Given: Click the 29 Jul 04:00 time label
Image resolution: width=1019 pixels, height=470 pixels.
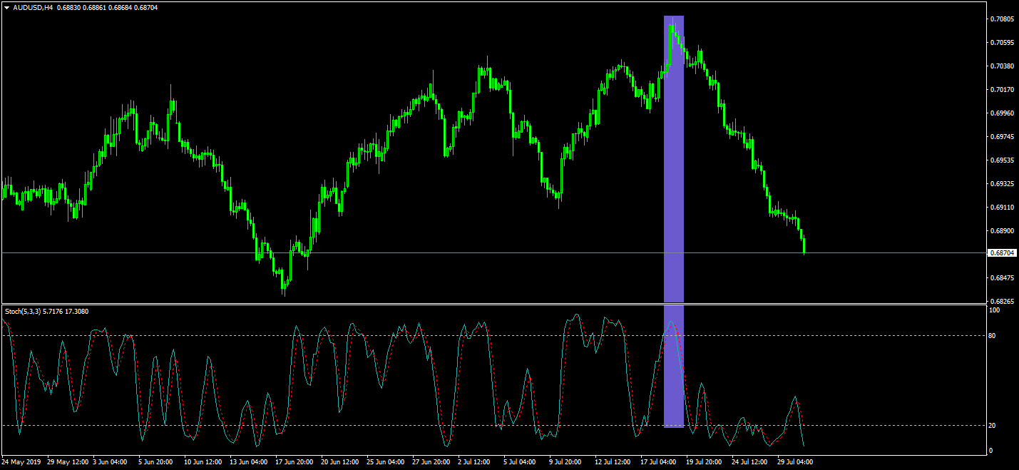Looking at the screenshot, I should [x=794, y=462].
